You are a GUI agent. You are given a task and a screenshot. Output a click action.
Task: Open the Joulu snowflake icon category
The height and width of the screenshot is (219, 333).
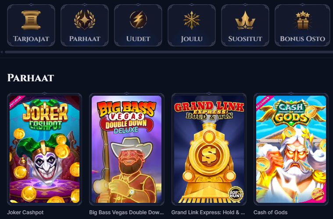(192, 20)
